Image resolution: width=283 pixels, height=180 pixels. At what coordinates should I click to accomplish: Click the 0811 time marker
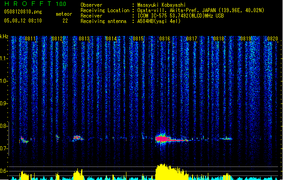click(x=30, y=39)
